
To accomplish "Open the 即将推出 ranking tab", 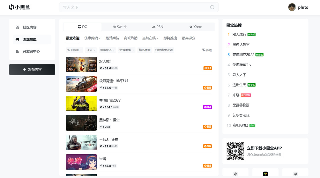I will point(170,38).
